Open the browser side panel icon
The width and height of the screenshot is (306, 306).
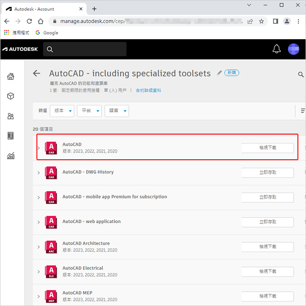[x=275, y=21]
